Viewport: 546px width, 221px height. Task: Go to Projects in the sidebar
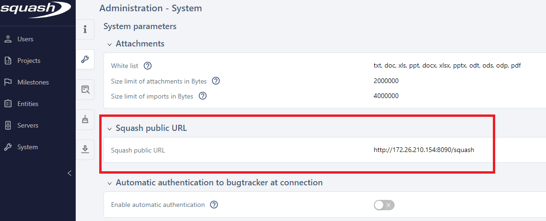pos(29,61)
